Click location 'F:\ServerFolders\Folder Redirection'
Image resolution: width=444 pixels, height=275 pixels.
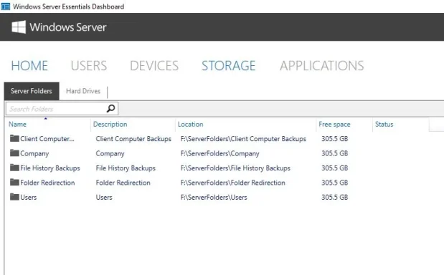[233, 183]
